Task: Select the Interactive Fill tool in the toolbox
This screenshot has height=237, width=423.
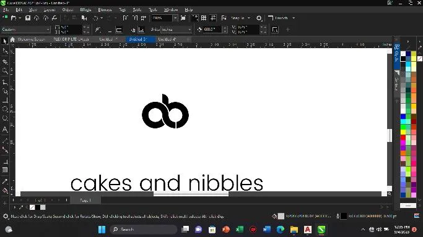Action: click(x=5, y=191)
